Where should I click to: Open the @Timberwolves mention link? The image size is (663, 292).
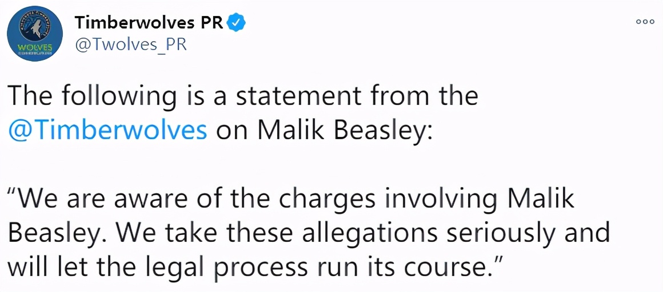point(107,129)
